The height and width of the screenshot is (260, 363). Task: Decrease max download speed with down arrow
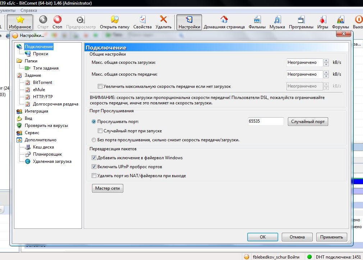pos(326,65)
